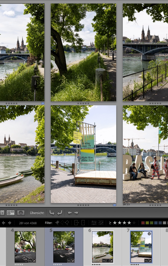This screenshot has width=168, height=266.
Task: Select the Busking Stage #9 survey photo
Action: (83, 154)
